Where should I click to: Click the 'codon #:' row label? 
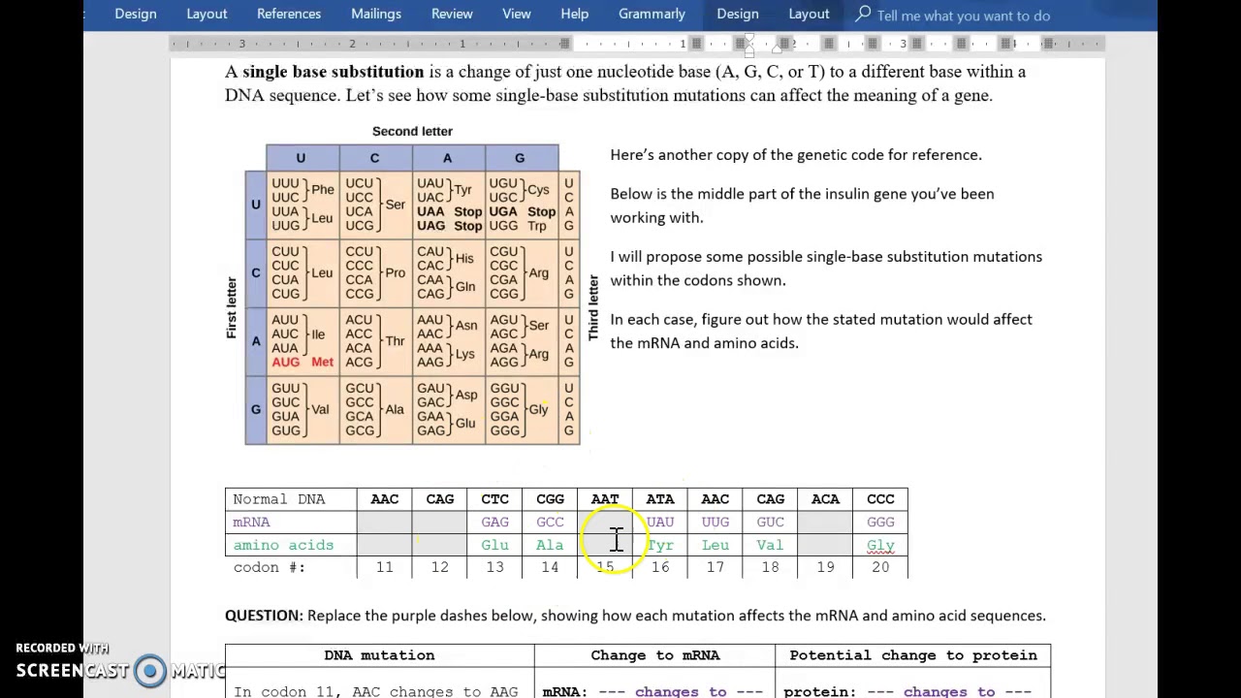269,567
